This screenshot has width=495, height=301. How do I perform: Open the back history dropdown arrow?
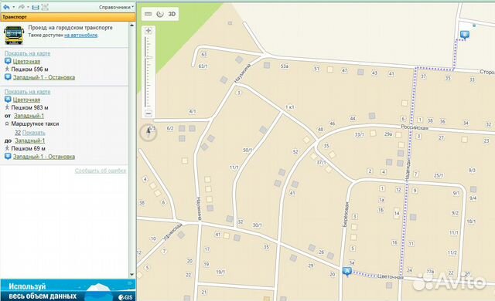tap(14, 7)
